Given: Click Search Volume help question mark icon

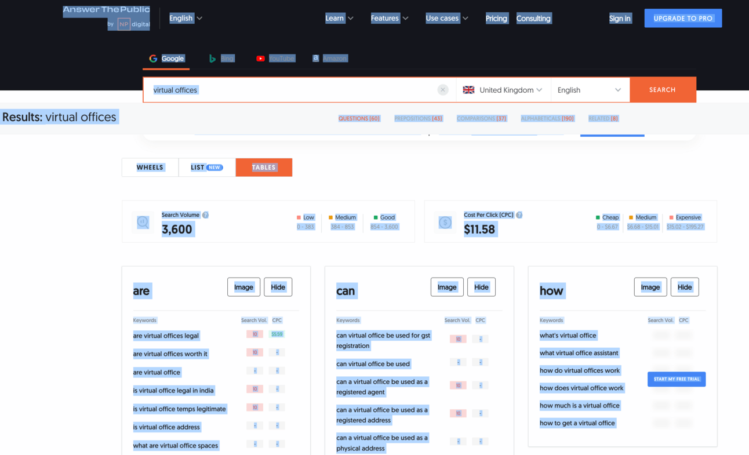Looking at the screenshot, I should point(205,215).
